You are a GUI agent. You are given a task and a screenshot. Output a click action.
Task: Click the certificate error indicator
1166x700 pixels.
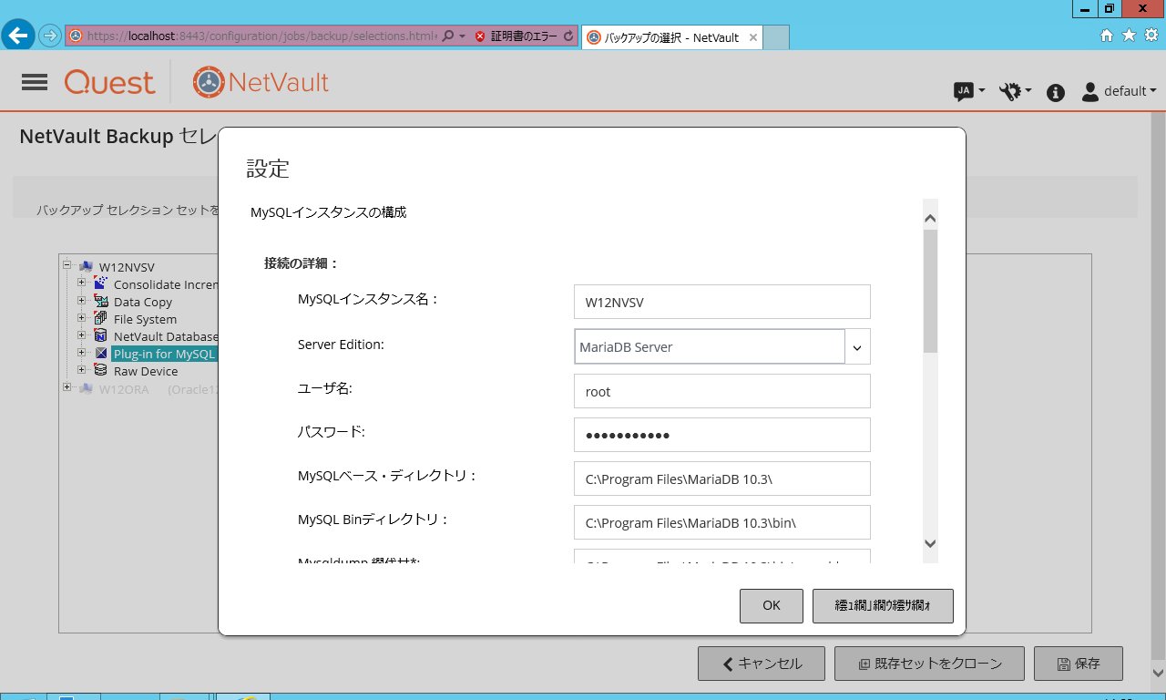coord(515,36)
